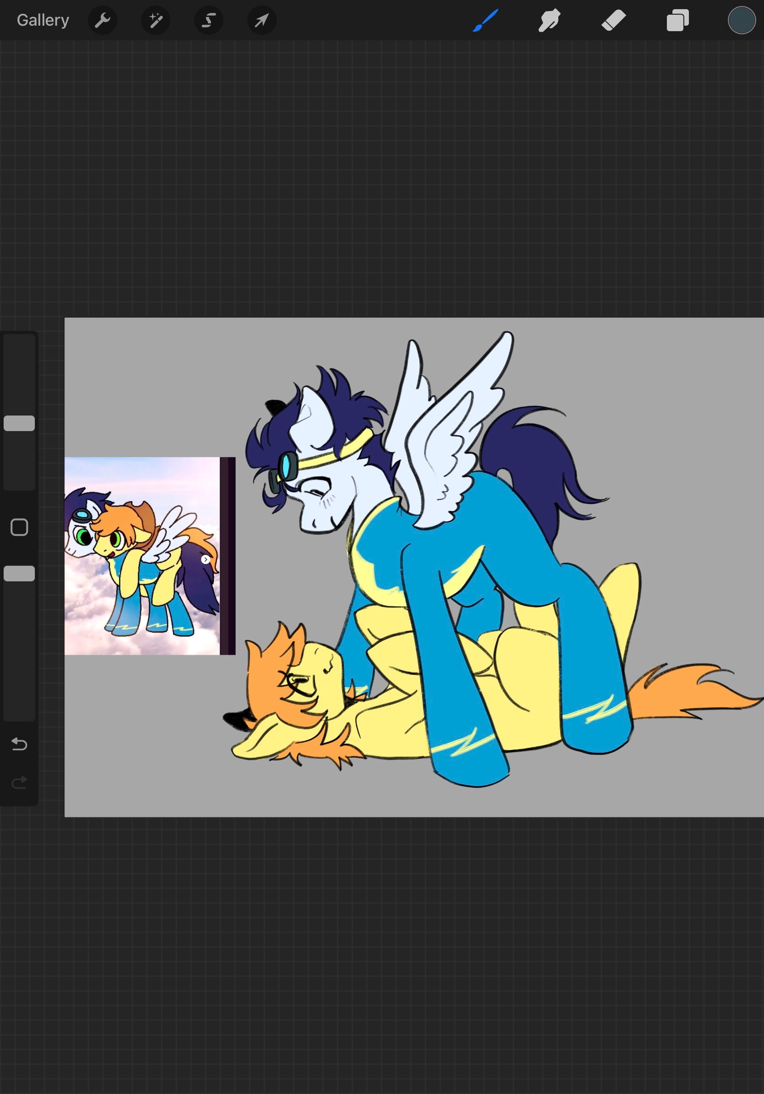Activate the Transform arrow tool
This screenshot has width=764, height=1094.
262,21
